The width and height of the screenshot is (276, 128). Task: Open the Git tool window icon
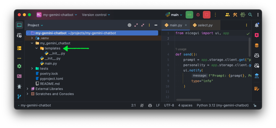pyautogui.click(x=19, y=97)
